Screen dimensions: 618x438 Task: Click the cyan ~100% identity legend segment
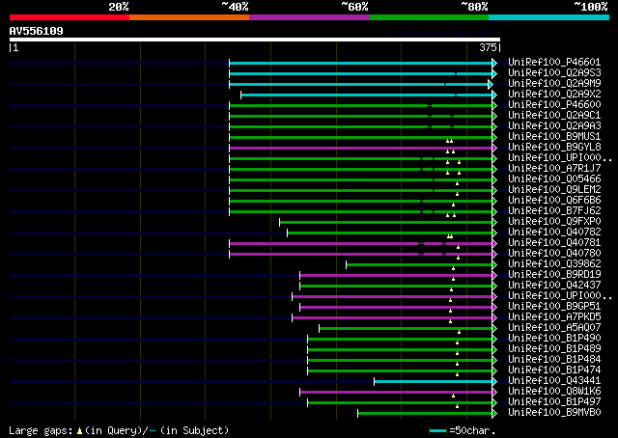click(x=548, y=17)
